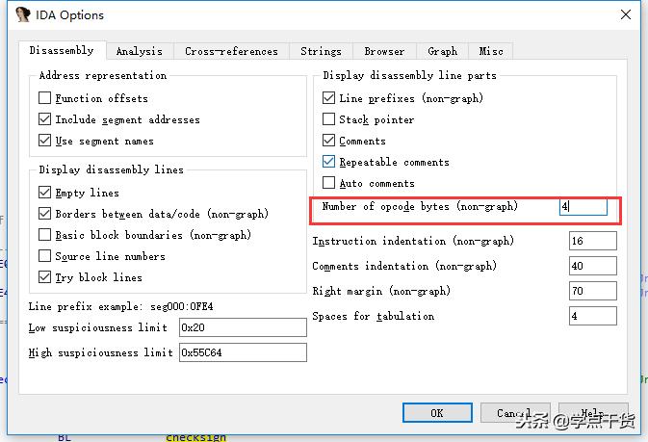Image resolution: width=648 pixels, height=442 pixels.
Task: Toggle Line prefixes (non-graph) checkbox
Action: pos(328,98)
